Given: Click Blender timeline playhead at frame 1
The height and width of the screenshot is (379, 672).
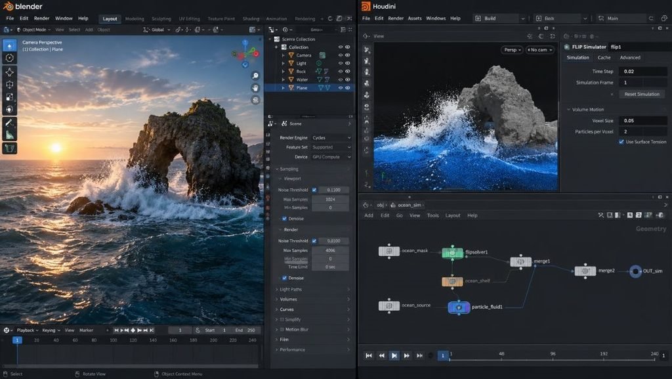Looking at the screenshot, I should point(17,340).
